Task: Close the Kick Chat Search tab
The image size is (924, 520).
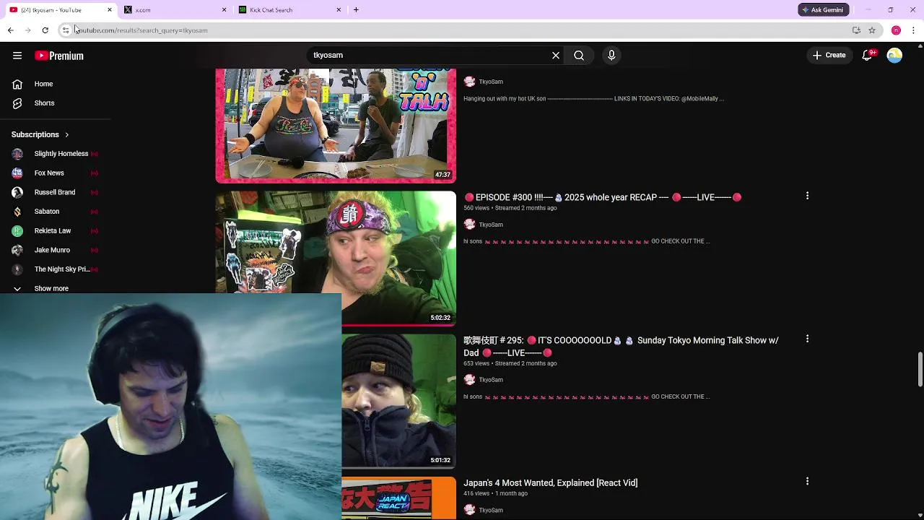Action: 339,10
